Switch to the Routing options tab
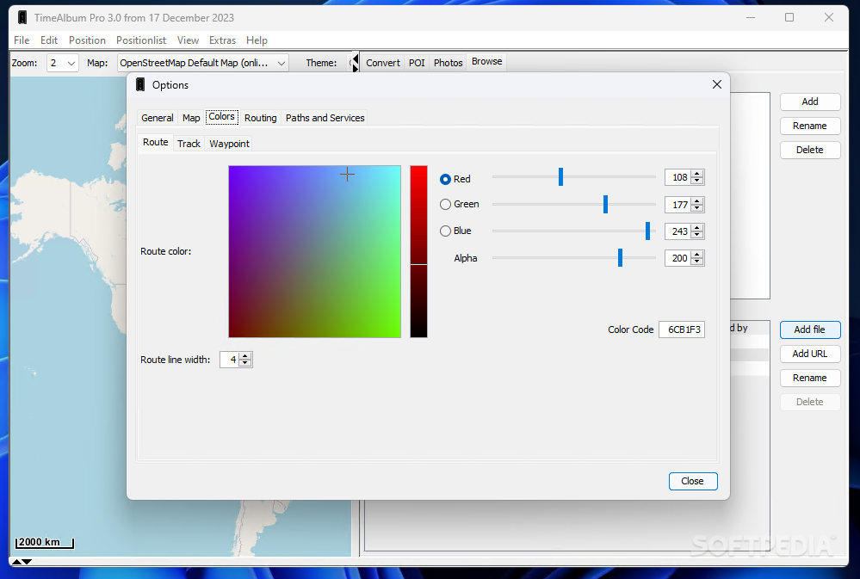860x579 pixels. (x=261, y=118)
